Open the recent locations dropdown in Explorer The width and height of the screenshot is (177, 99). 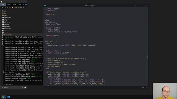[8, 7]
